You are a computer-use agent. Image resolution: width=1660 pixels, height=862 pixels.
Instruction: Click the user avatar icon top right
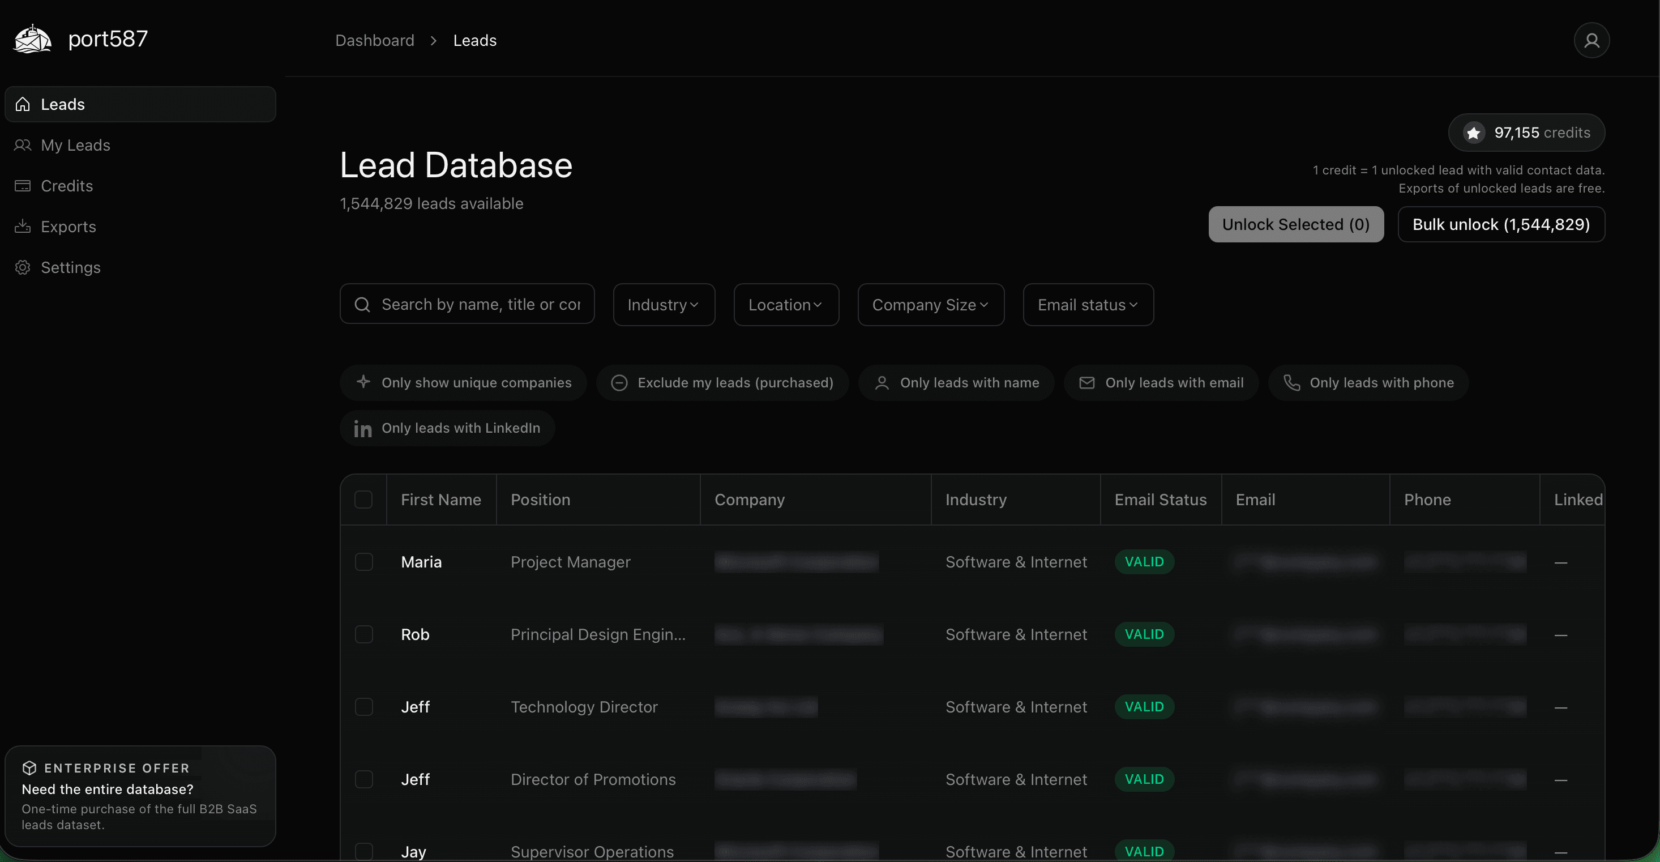coord(1591,40)
